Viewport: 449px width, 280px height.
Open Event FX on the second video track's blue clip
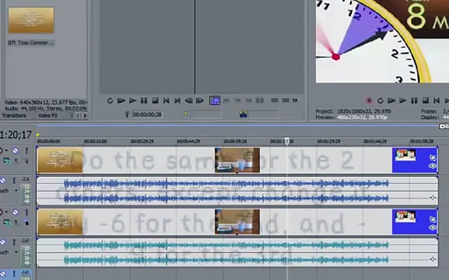[x=432, y=228]
